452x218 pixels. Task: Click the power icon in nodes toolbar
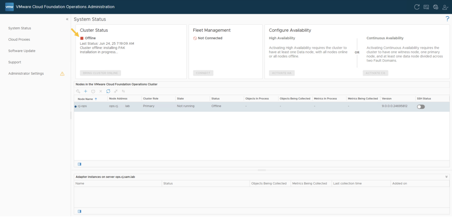(x=93, y=91)
